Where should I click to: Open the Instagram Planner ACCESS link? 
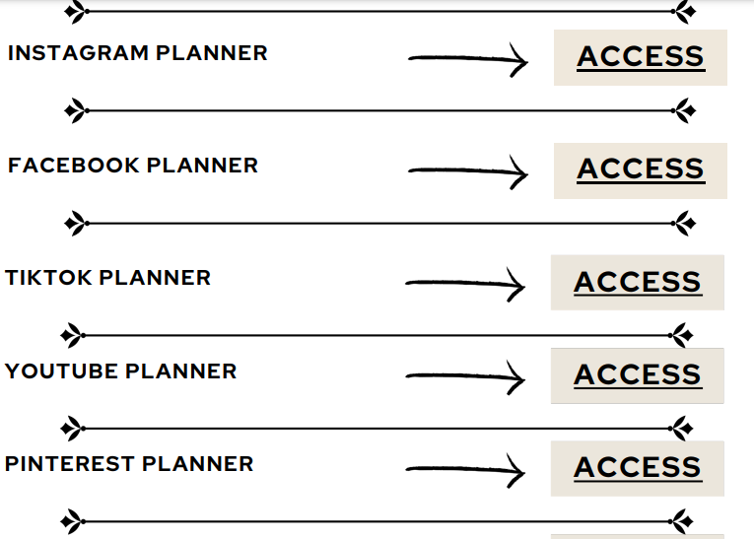point(641,57)
